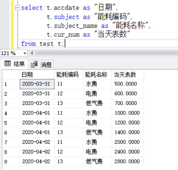Select row 1 by its row number
This screenshot has width=178, height=170.
[11, 84]
